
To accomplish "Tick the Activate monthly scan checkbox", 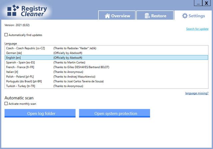I will point(6,103).
